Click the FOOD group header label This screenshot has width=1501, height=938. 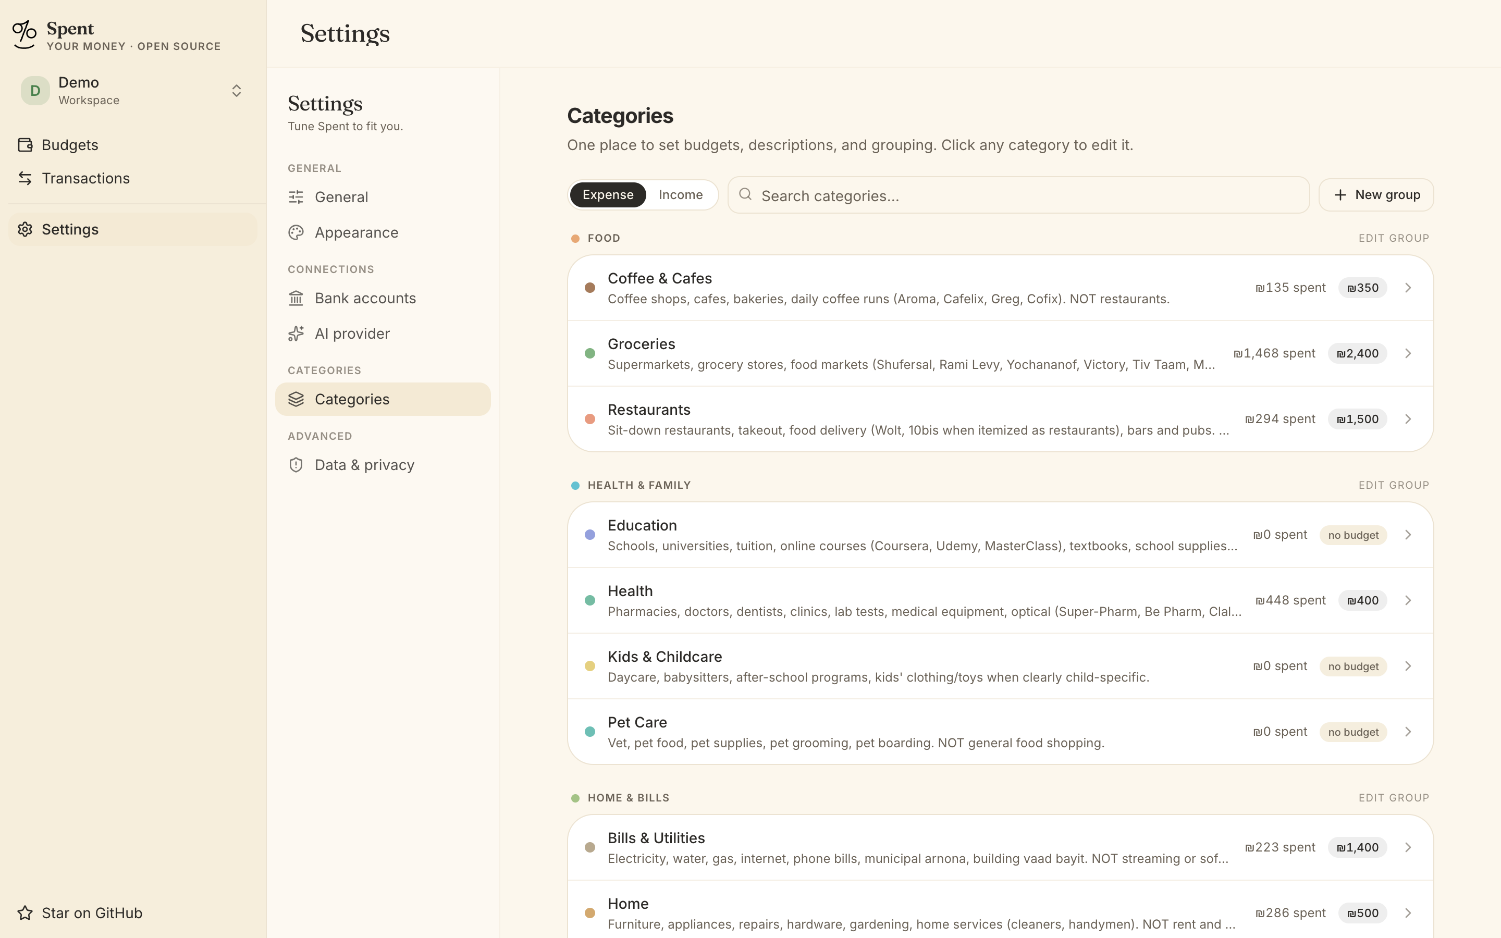604,238
